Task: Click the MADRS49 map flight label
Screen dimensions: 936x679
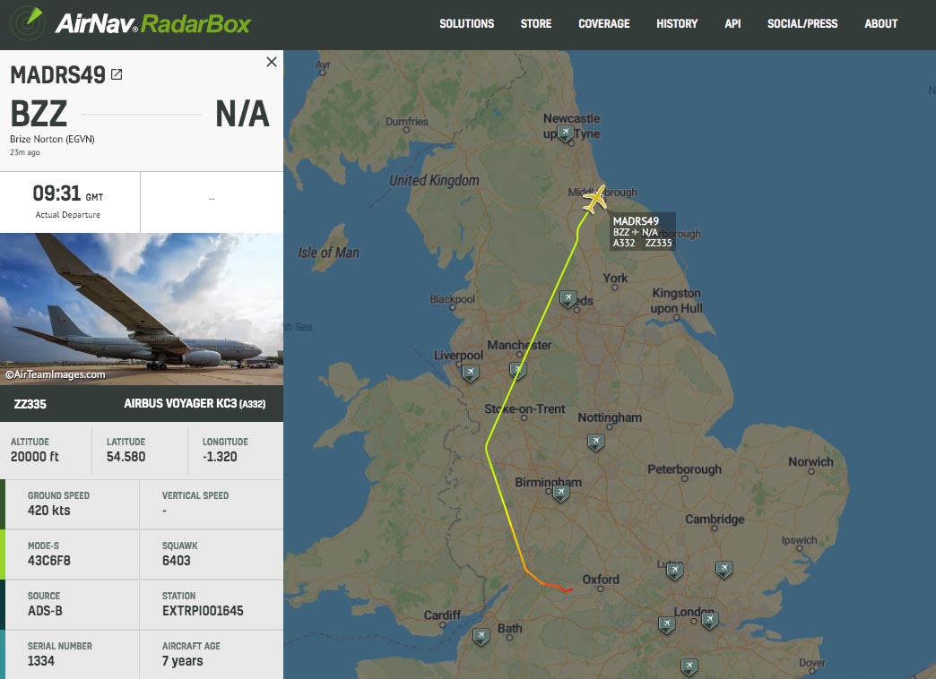Action: pyautogui.click(x=642, y=231)
